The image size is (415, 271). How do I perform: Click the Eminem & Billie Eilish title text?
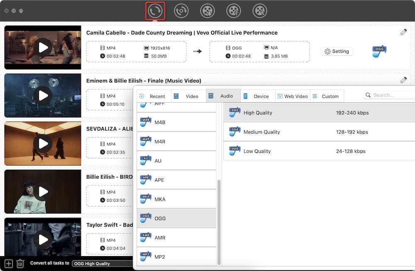tap(144, 81)
